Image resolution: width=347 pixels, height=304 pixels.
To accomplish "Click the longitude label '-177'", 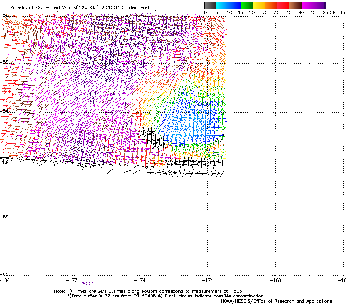I will coord(72,280).
